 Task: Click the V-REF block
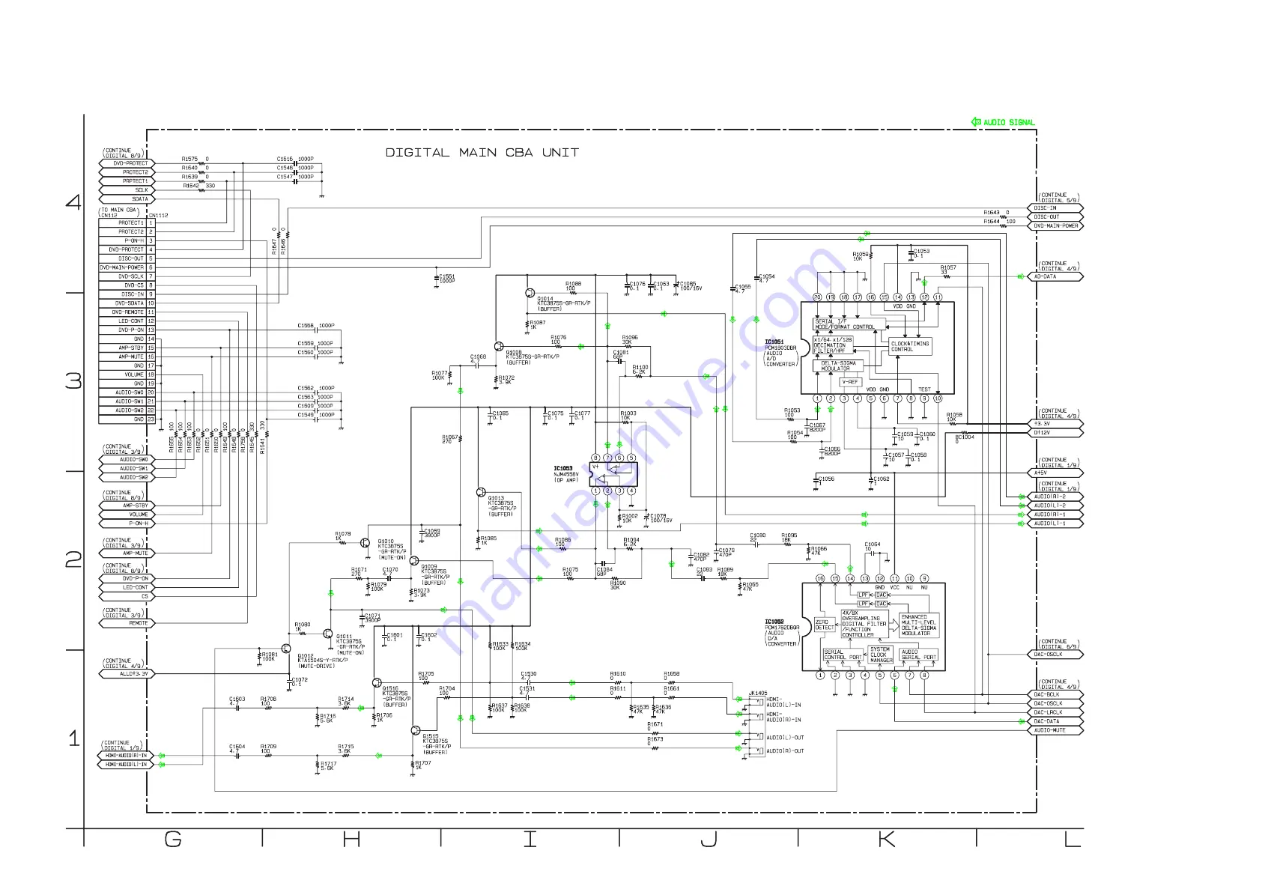tap(850, 382)
